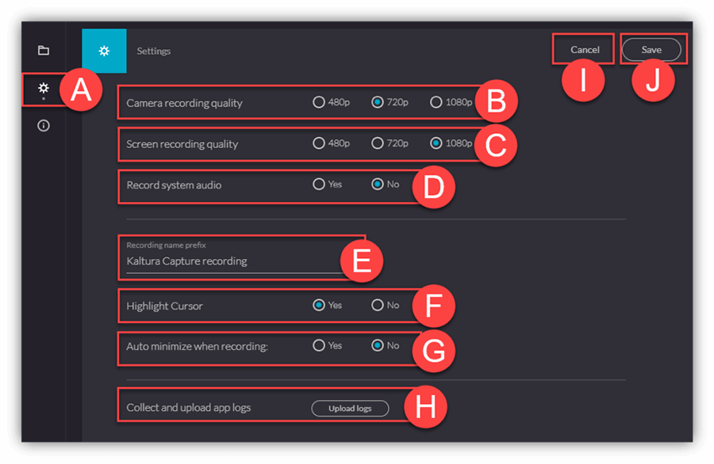Open the info icon in sidebar
Image resolution: width=714 pixels, height=464 pixels.
coord(44,125)
